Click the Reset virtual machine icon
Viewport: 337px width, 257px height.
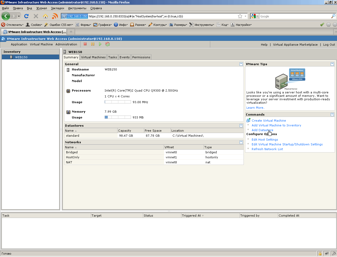pyautogui.click(x=107, y=44)
